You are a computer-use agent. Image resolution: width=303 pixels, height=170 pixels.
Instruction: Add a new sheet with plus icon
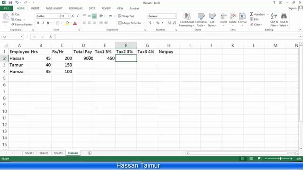[x=89, y=153]
